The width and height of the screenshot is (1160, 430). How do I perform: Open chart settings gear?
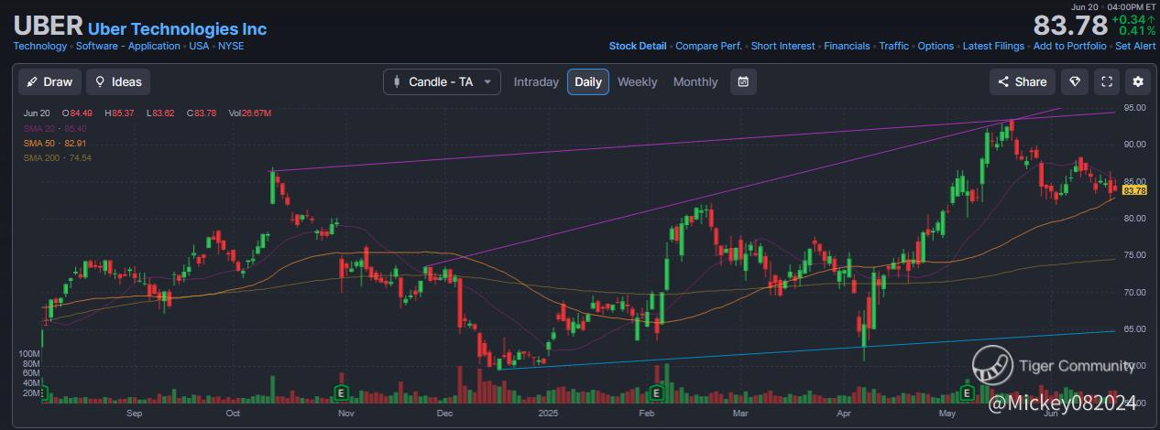pos(1138,81)
